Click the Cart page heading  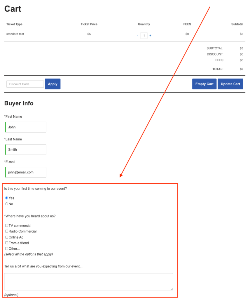(x=13, y=9)
